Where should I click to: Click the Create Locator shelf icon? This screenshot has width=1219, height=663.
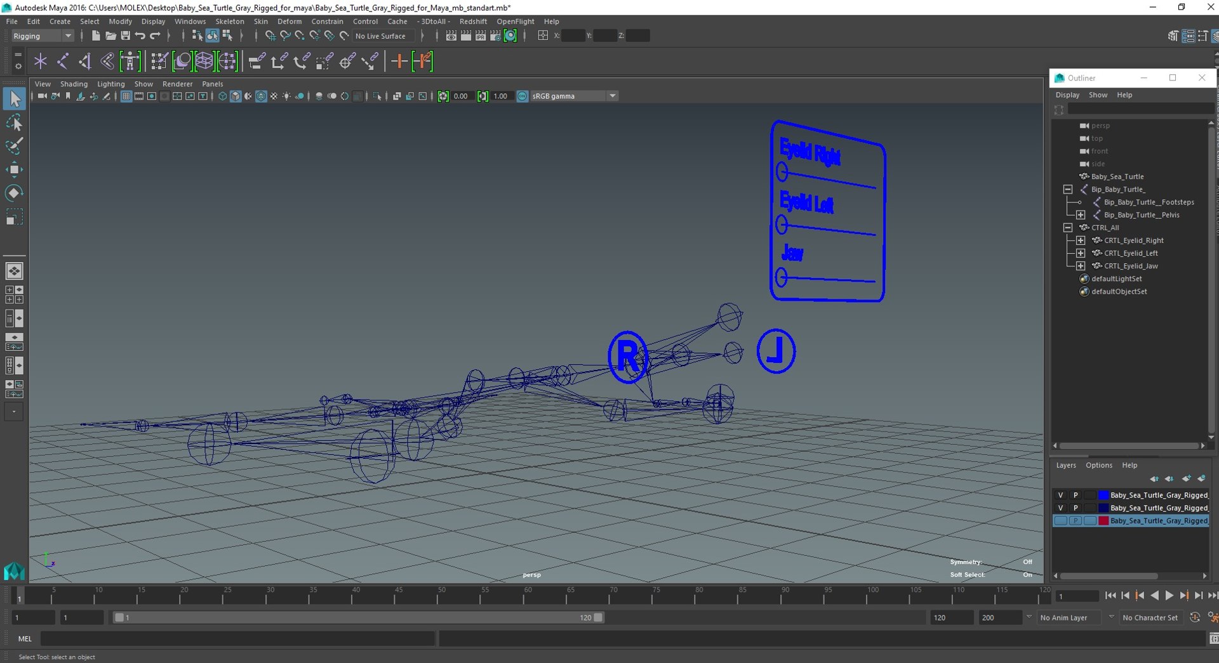coord(41,62)
